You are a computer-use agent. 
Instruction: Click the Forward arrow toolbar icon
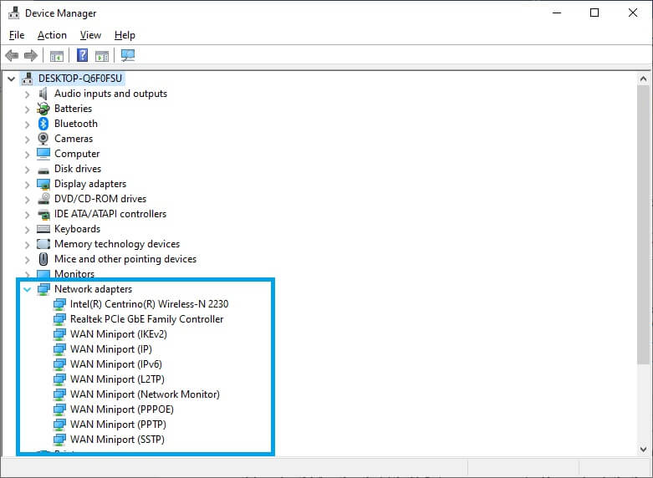31,55
